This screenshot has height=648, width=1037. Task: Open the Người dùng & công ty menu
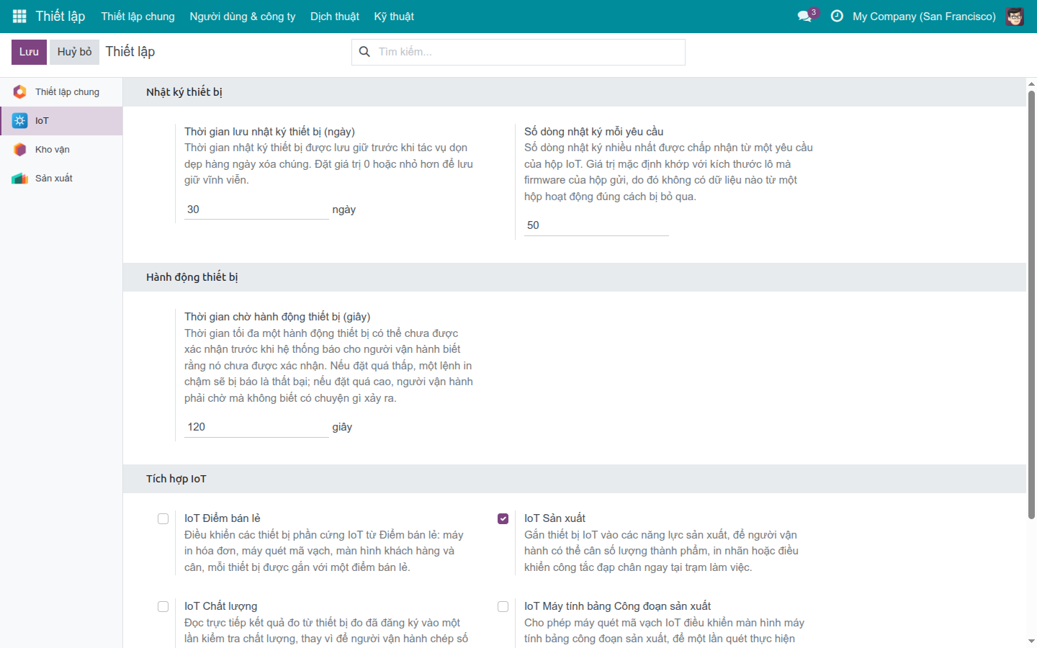243,16
